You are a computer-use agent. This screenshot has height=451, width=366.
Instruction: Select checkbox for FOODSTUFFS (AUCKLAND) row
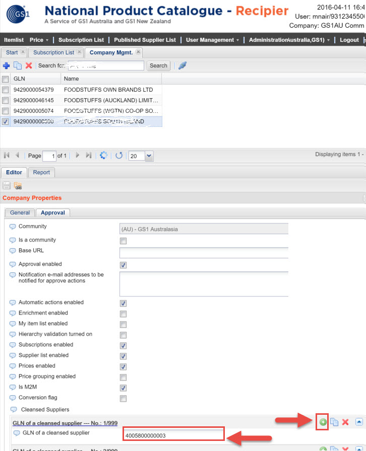(5, 100)
